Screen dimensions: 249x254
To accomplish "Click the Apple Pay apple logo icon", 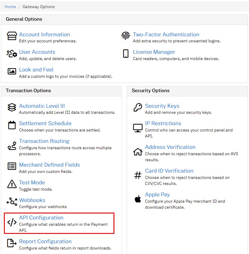I will point(138,199).
